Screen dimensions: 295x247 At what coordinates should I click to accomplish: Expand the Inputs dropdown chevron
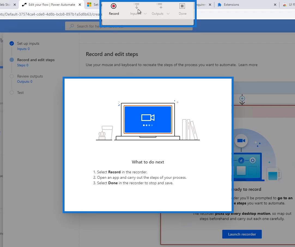145,14
